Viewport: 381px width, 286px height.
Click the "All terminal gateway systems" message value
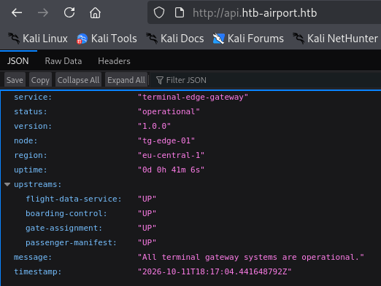click(251, 257)
